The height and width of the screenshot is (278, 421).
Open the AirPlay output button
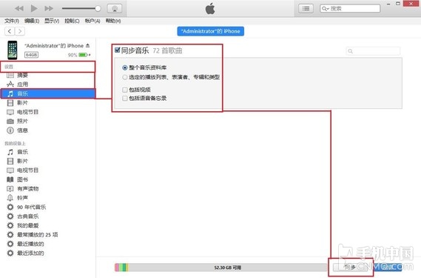pos(115,9)
